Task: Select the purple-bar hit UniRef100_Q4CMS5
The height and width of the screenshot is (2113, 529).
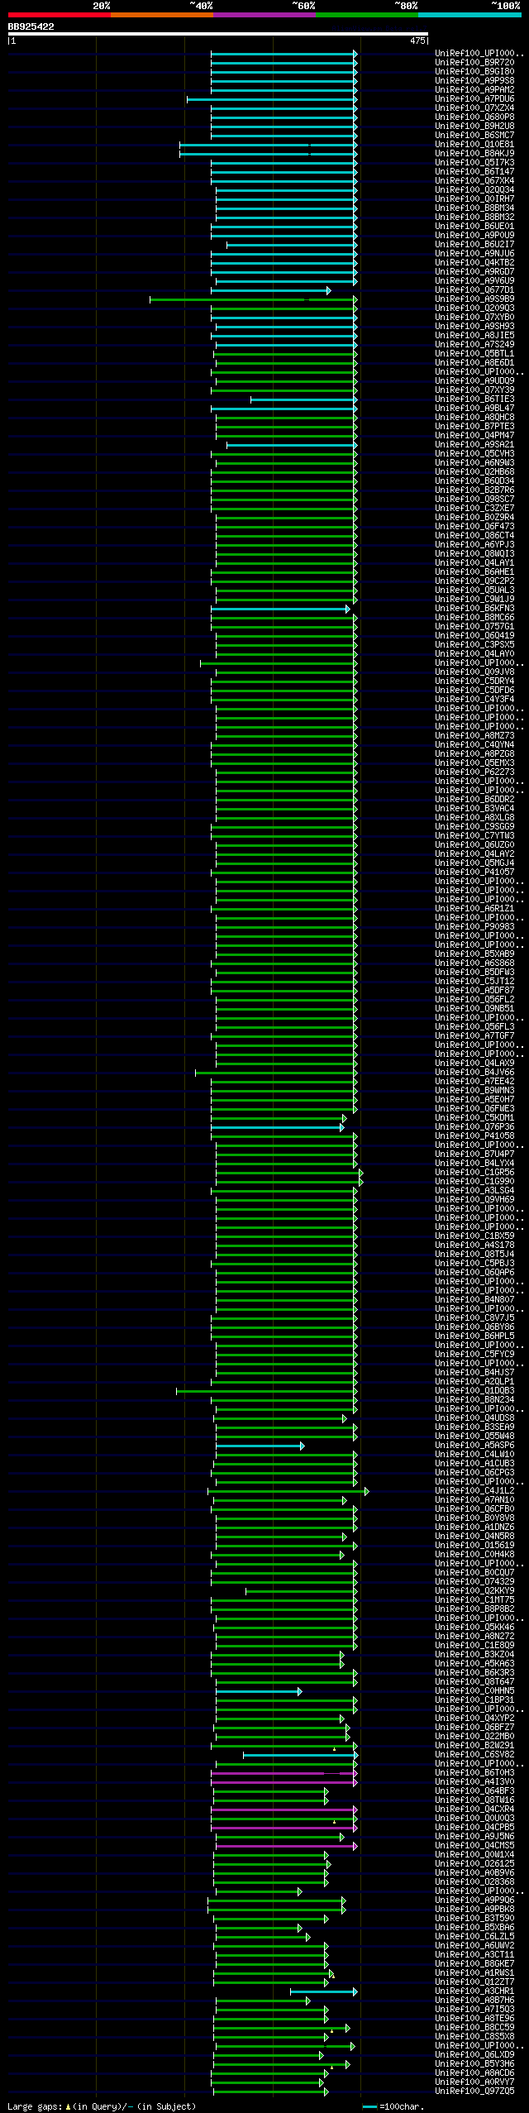Action: pos(474,1846)
